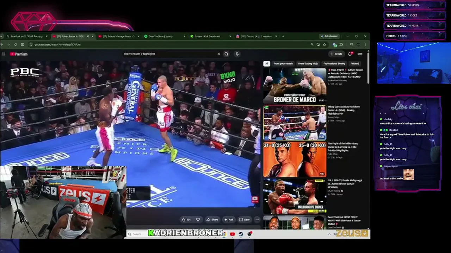451x253 pixels.
Task: Open YouTube icon on the taskbar
Action: coord(232,234)
